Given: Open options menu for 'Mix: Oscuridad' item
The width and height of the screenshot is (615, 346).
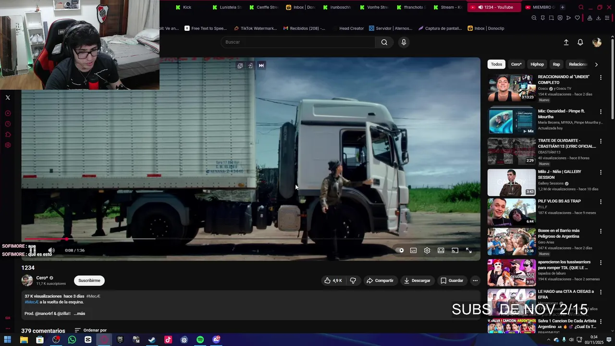Looking at the screenshot, I should tap(601, 111).
